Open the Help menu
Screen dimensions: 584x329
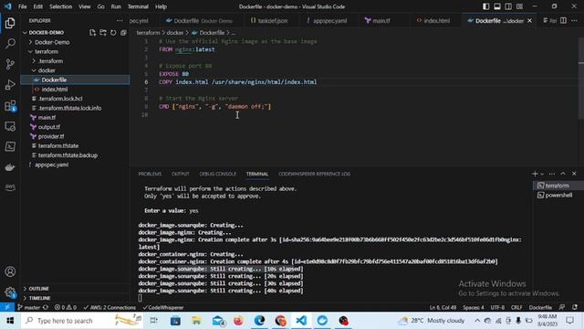[161, 6]
